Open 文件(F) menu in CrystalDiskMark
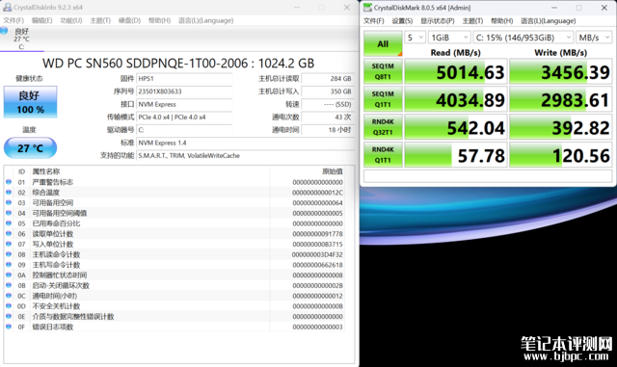The width and height of the screenshot is (617, 367). pyautogui.click(x=373, y=21)
